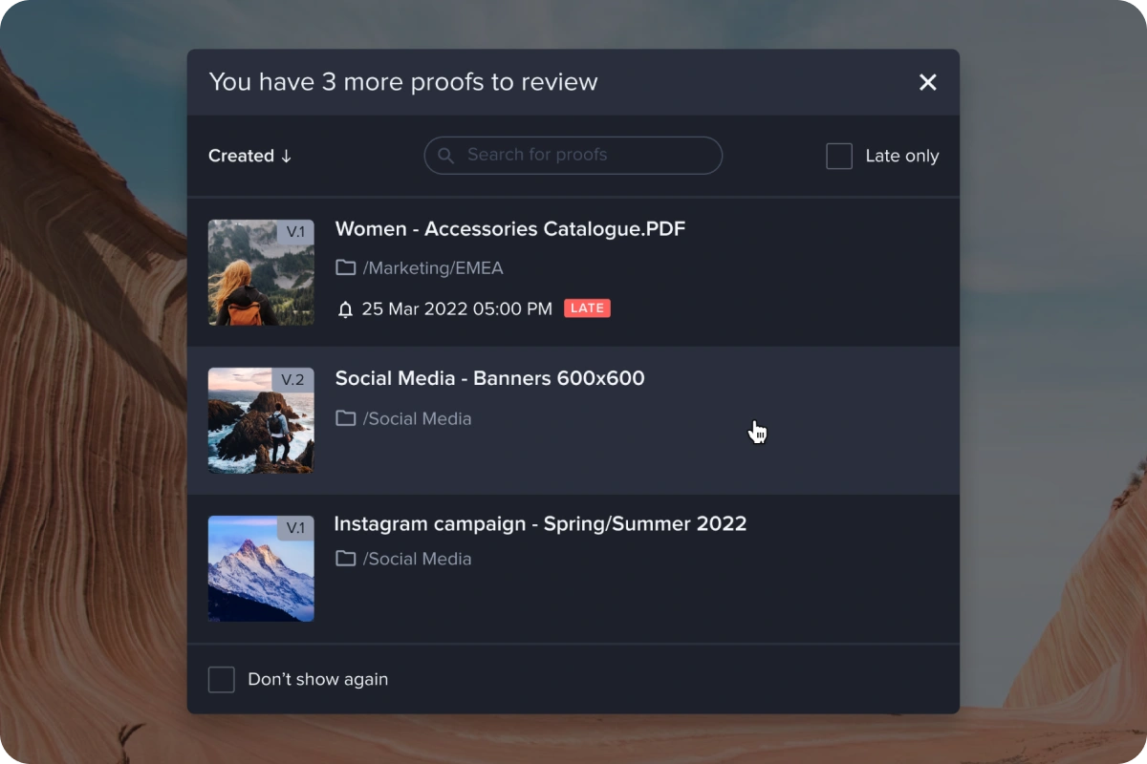
Task: Click folder icon in Instagram campaign row
Action: point(345,559)
